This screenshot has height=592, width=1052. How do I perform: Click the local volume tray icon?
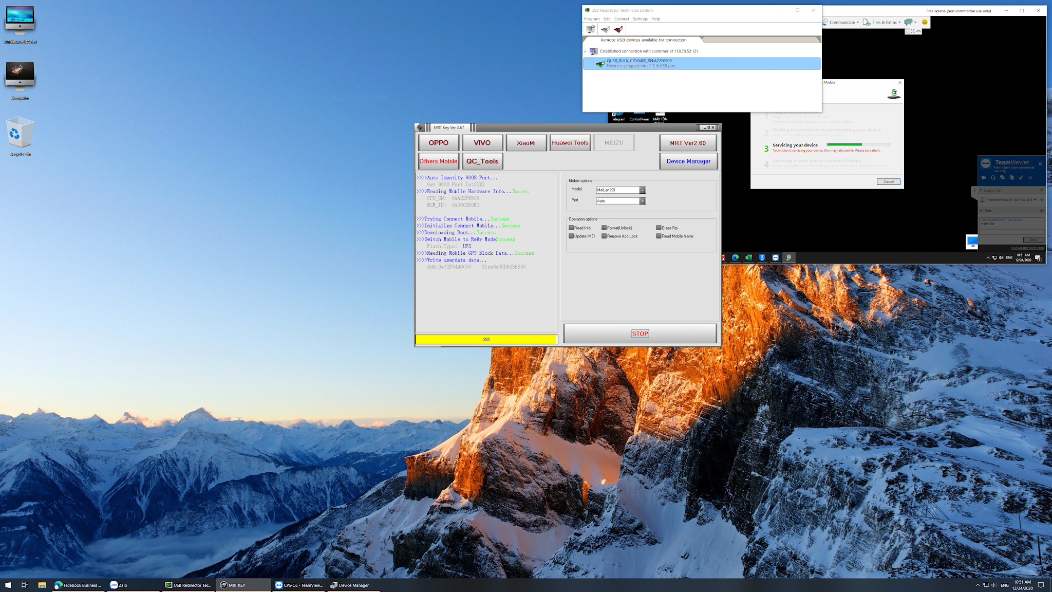tap(993, 585)
